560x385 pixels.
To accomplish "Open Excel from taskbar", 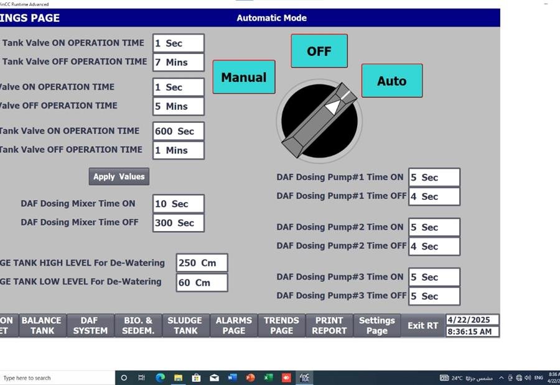I will click(268, 378).
